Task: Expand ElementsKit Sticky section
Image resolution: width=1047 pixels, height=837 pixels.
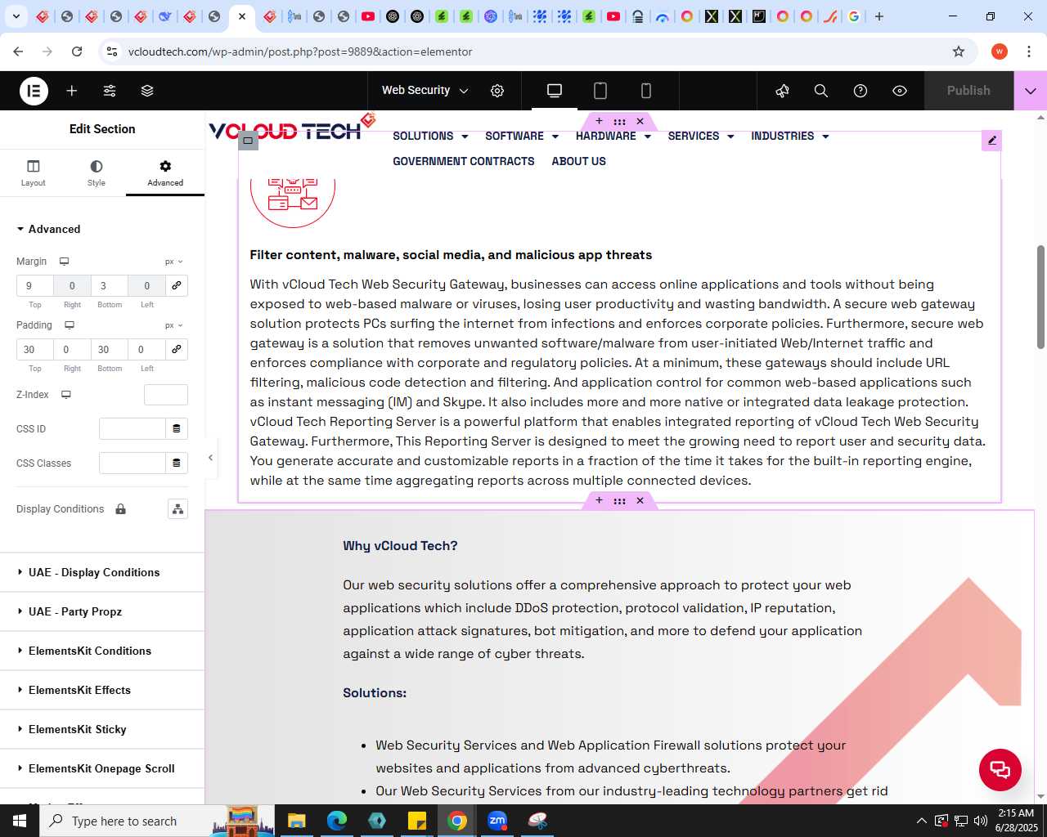Action: coord(102,729)
